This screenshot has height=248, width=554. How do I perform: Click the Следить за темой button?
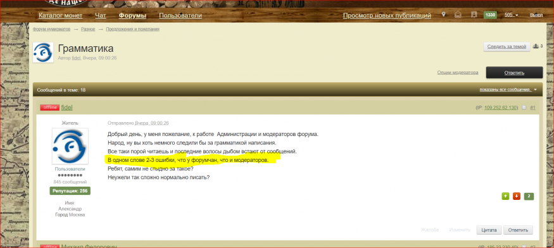click(x=507, y=47)
